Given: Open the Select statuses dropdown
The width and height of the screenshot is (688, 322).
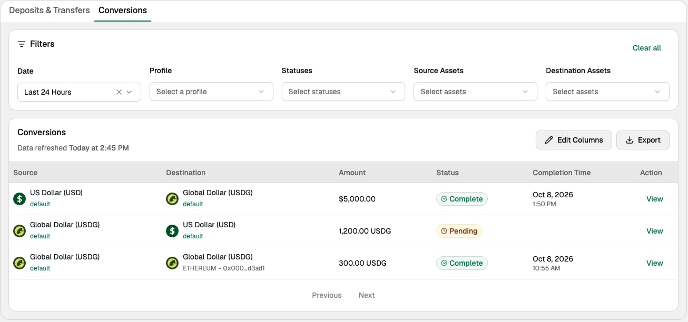Looking at the screenshot, I should (343, 92).
